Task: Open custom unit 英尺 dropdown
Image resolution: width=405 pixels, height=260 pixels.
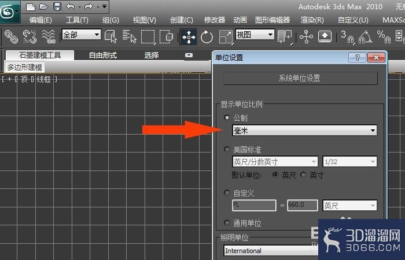Action: tap(349, 206)
